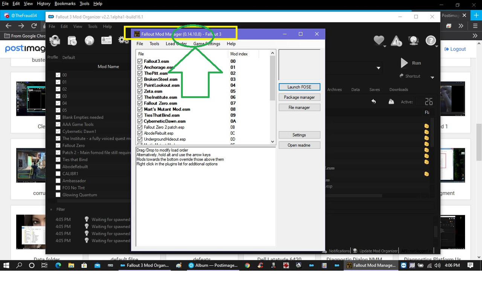482x282 pixels.
Task: Open Chrome from the taskbar
Action: click(x=247, y=265)
